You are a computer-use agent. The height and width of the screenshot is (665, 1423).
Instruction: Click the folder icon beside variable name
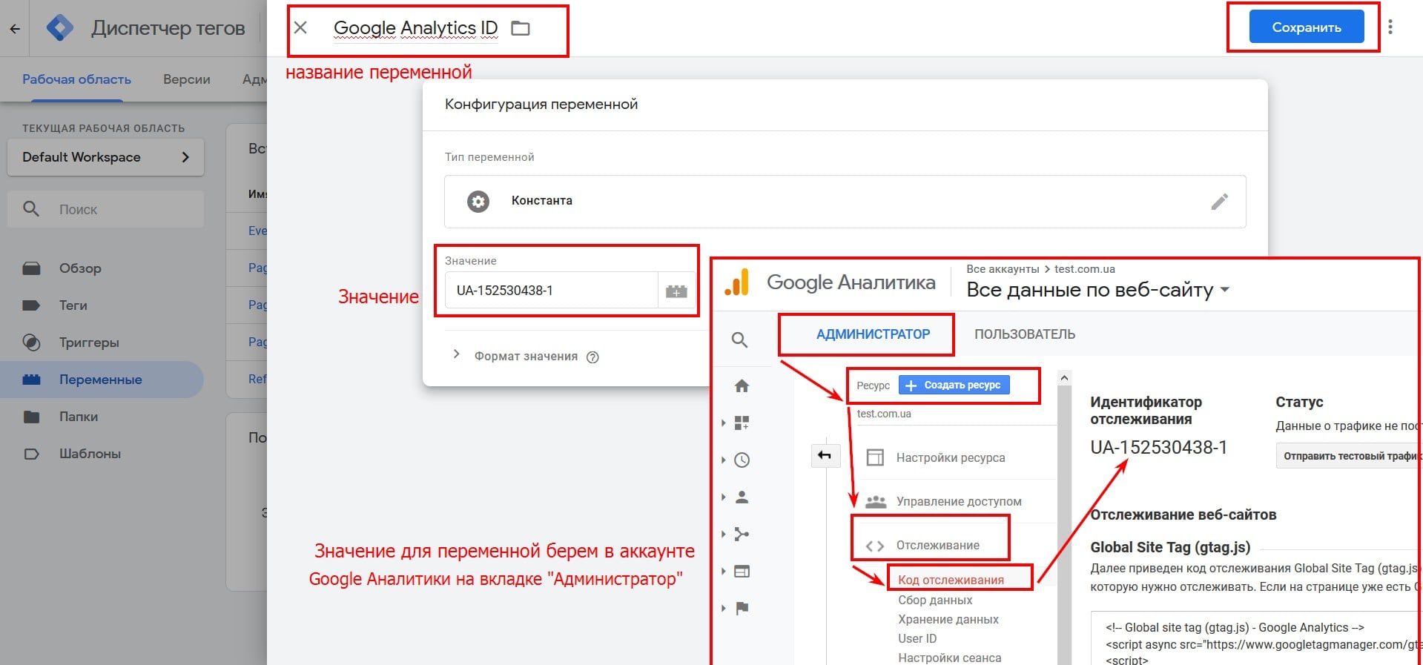521,28
